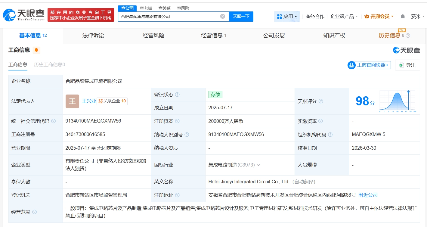Viewport: 427px width, 227px height.
Task: Click help icon next to 注册地址
Action: pos(177,195)
